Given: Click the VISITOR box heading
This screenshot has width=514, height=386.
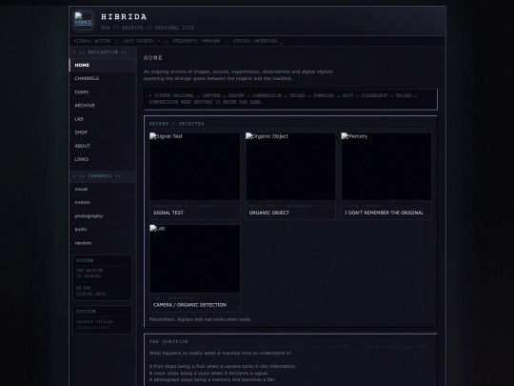Looking at the screenshot, I should pos(86,312).
